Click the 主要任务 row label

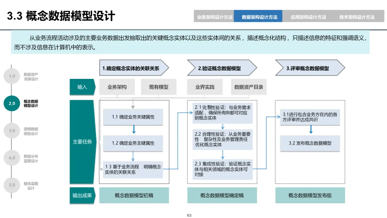(x=82, y=142)
